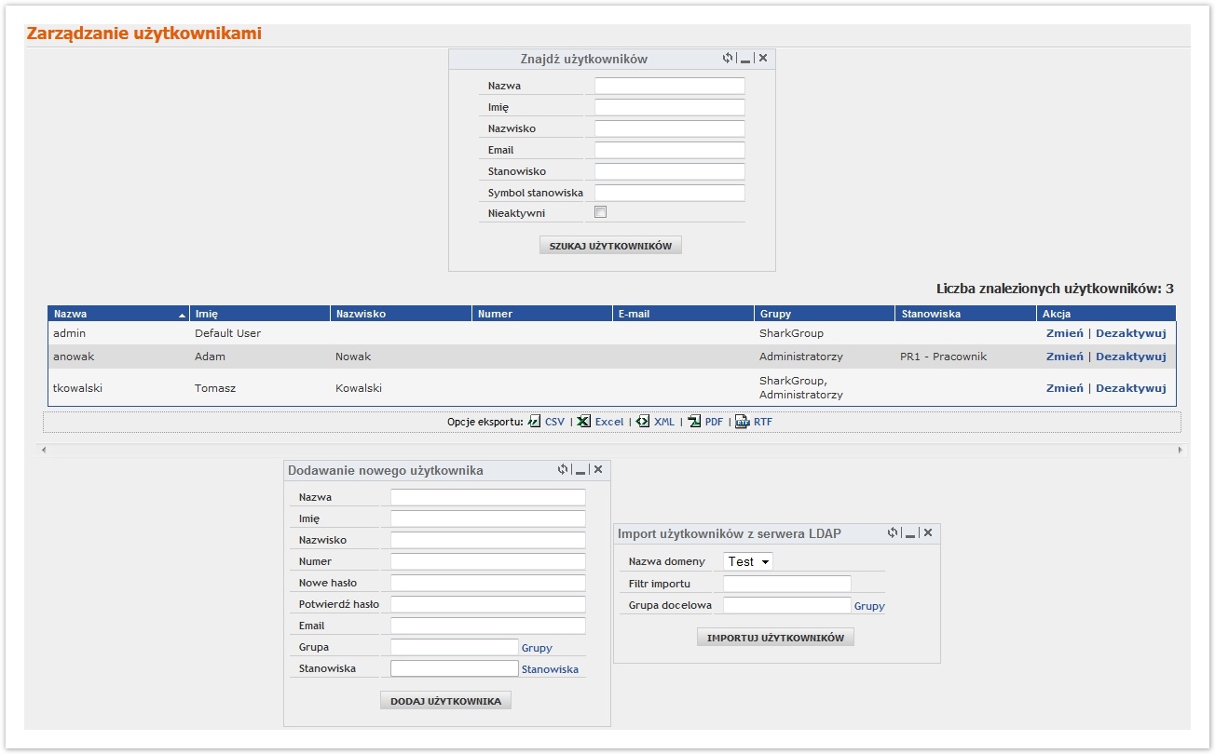1215x754 pixels.
Task: Collapse the Znajdź użytkowników search panel
Action: point(745,59)
